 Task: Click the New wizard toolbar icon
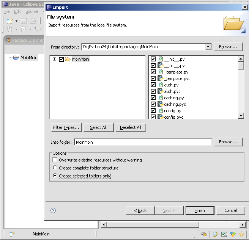[9, 21]
